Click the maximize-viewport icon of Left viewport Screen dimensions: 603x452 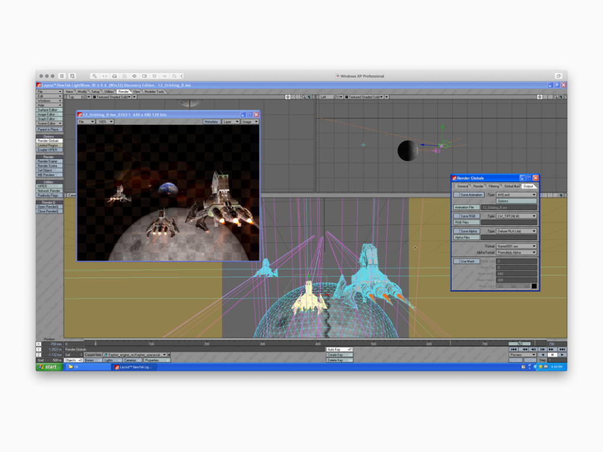[561, 97]
